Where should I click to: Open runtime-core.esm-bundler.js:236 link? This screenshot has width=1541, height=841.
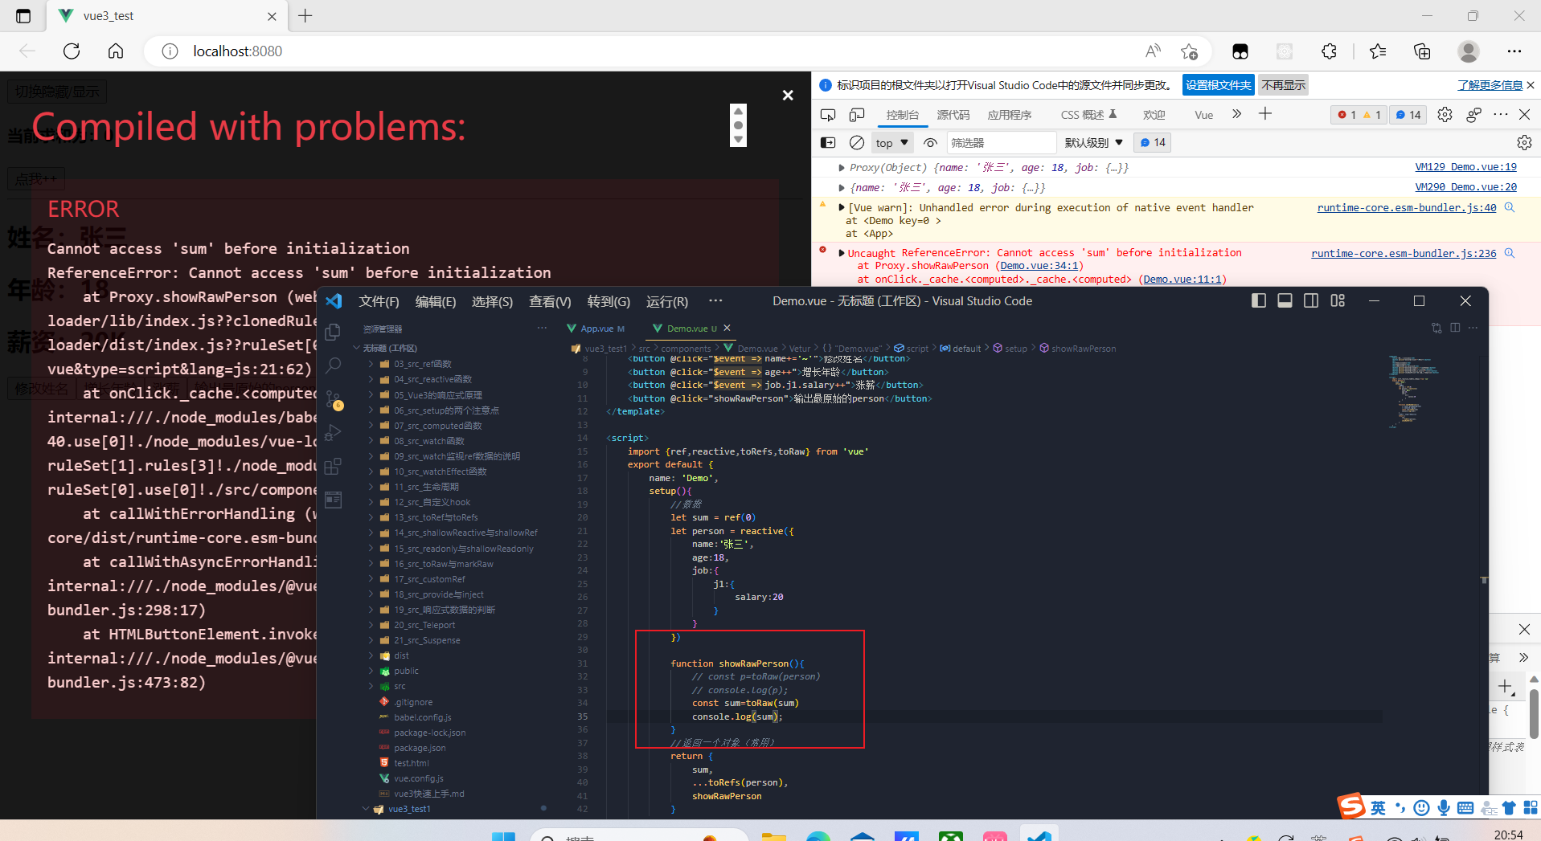[x=1404, y=253]
